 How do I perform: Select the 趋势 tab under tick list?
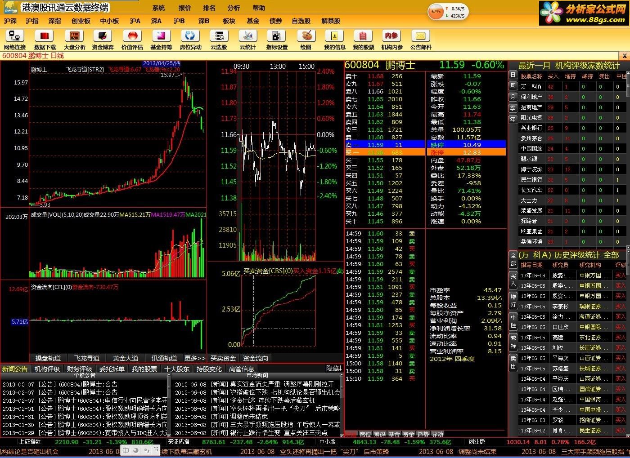pos(423,435)
